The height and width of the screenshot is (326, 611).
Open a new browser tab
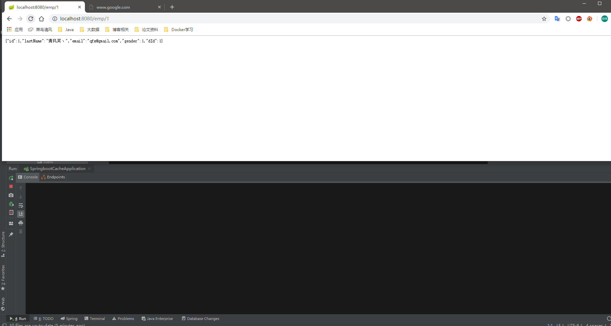[x=172, y=7]
